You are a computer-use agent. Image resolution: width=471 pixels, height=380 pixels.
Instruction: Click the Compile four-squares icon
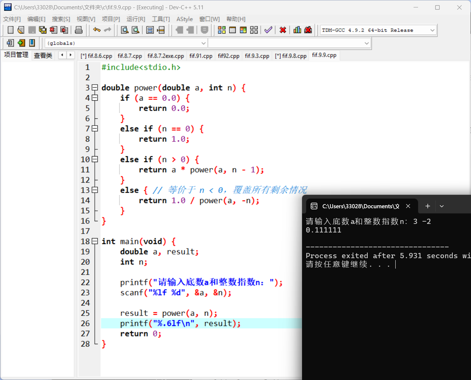pos(222,30)
